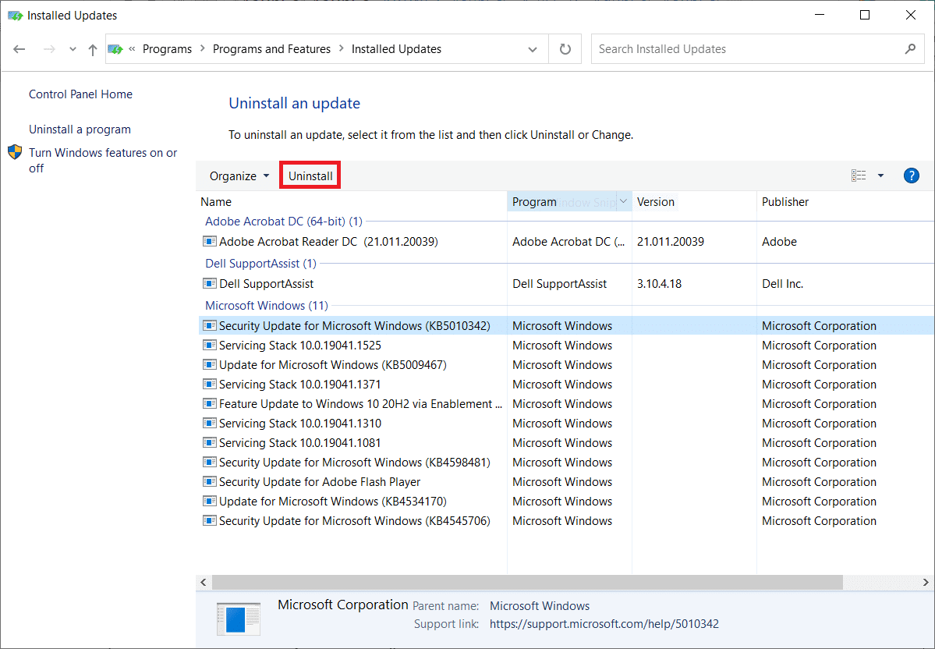This screenshot has width=935, height=649.
Task: Click the Microsoft Corporation thumbnail in details pane
Action: click(239, 616)
